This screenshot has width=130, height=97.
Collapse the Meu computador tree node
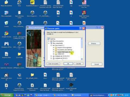(49, 43)
